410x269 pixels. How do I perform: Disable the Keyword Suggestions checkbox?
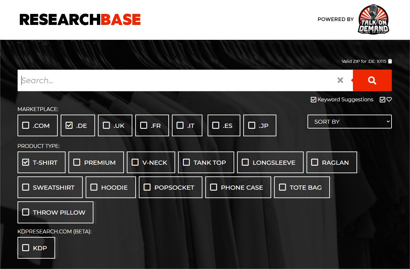pos(313,100)
